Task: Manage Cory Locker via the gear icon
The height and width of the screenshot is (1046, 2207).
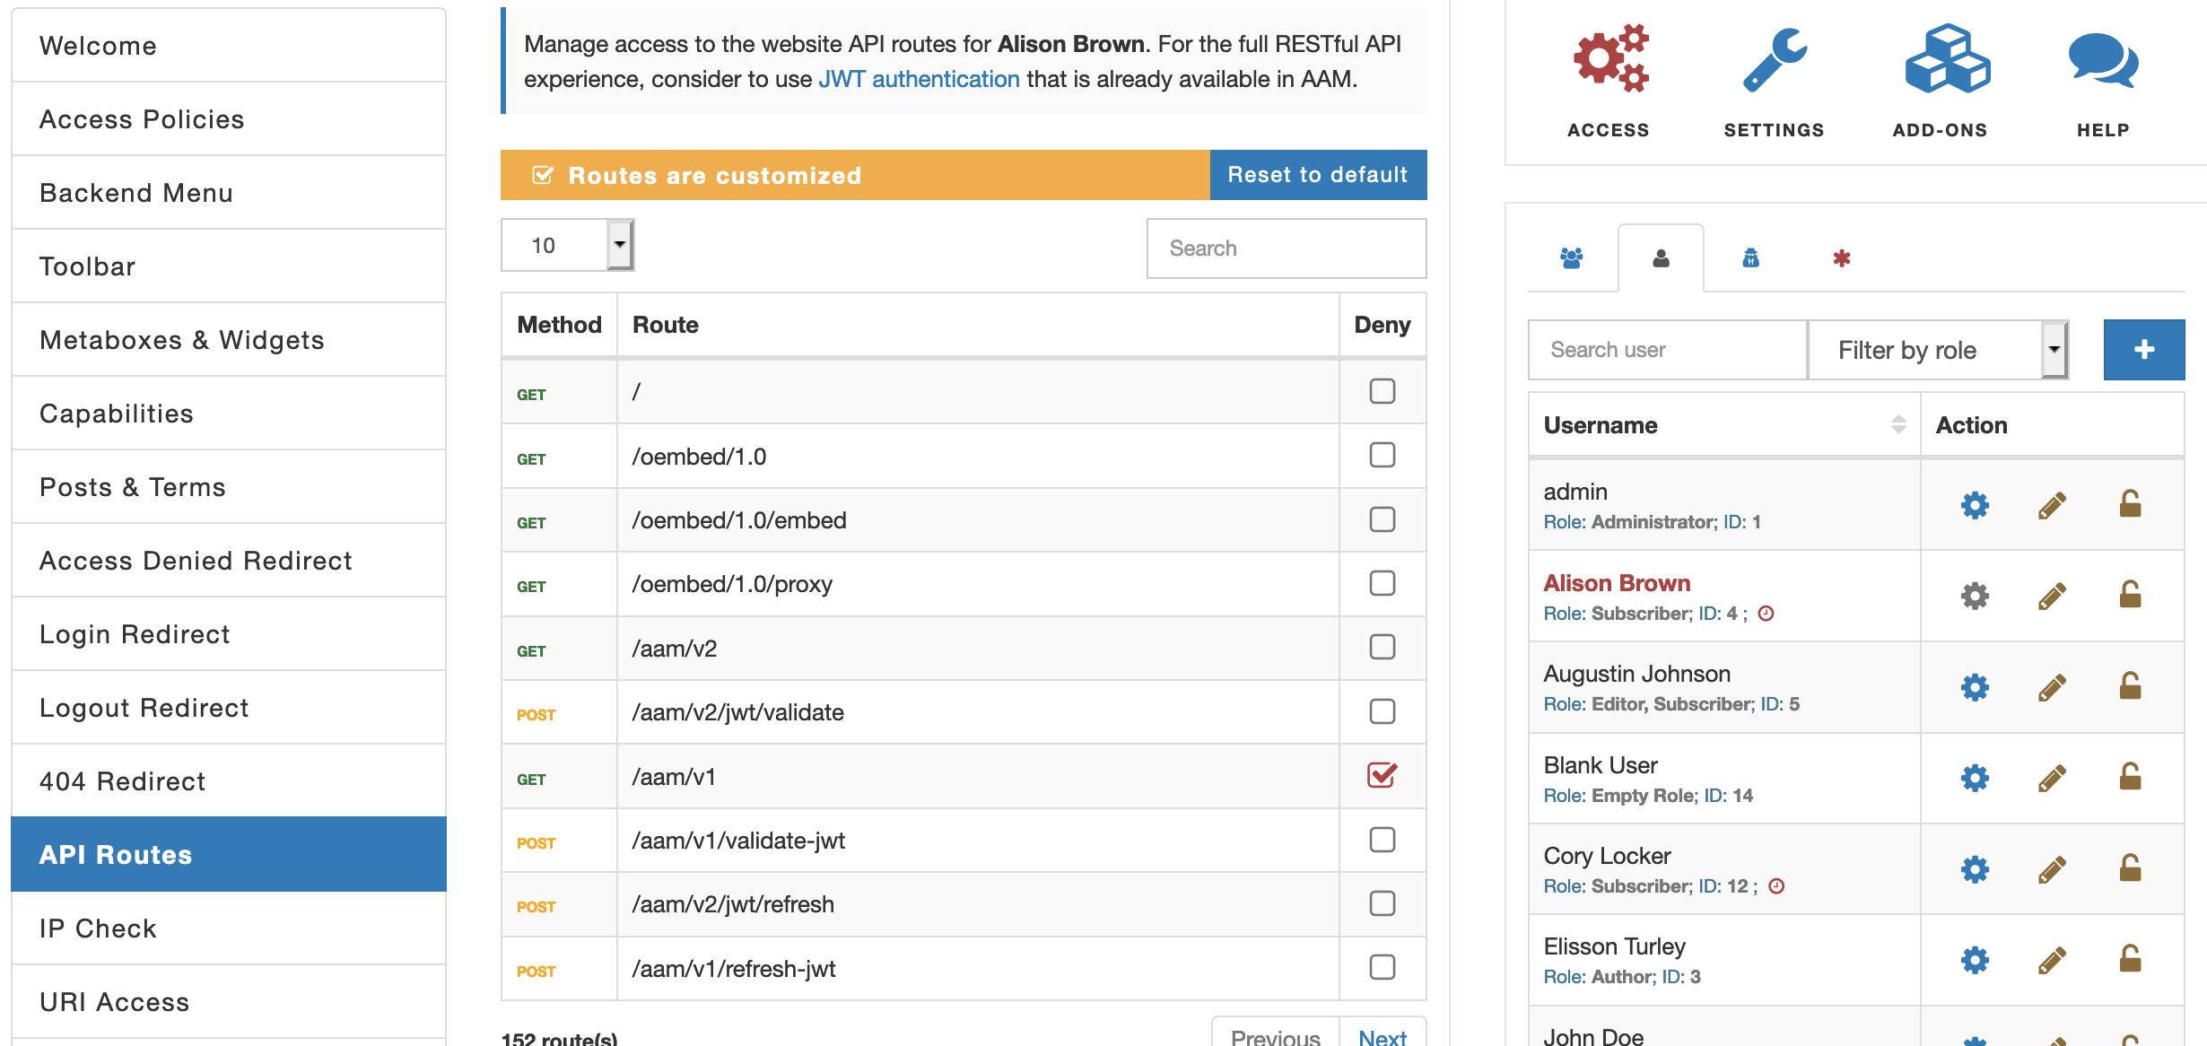Action: (1974, 868)
